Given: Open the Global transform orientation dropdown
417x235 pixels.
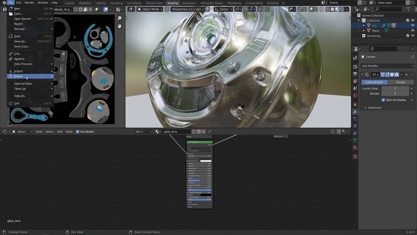Looking at the screenshot, I should pos(223,9).
